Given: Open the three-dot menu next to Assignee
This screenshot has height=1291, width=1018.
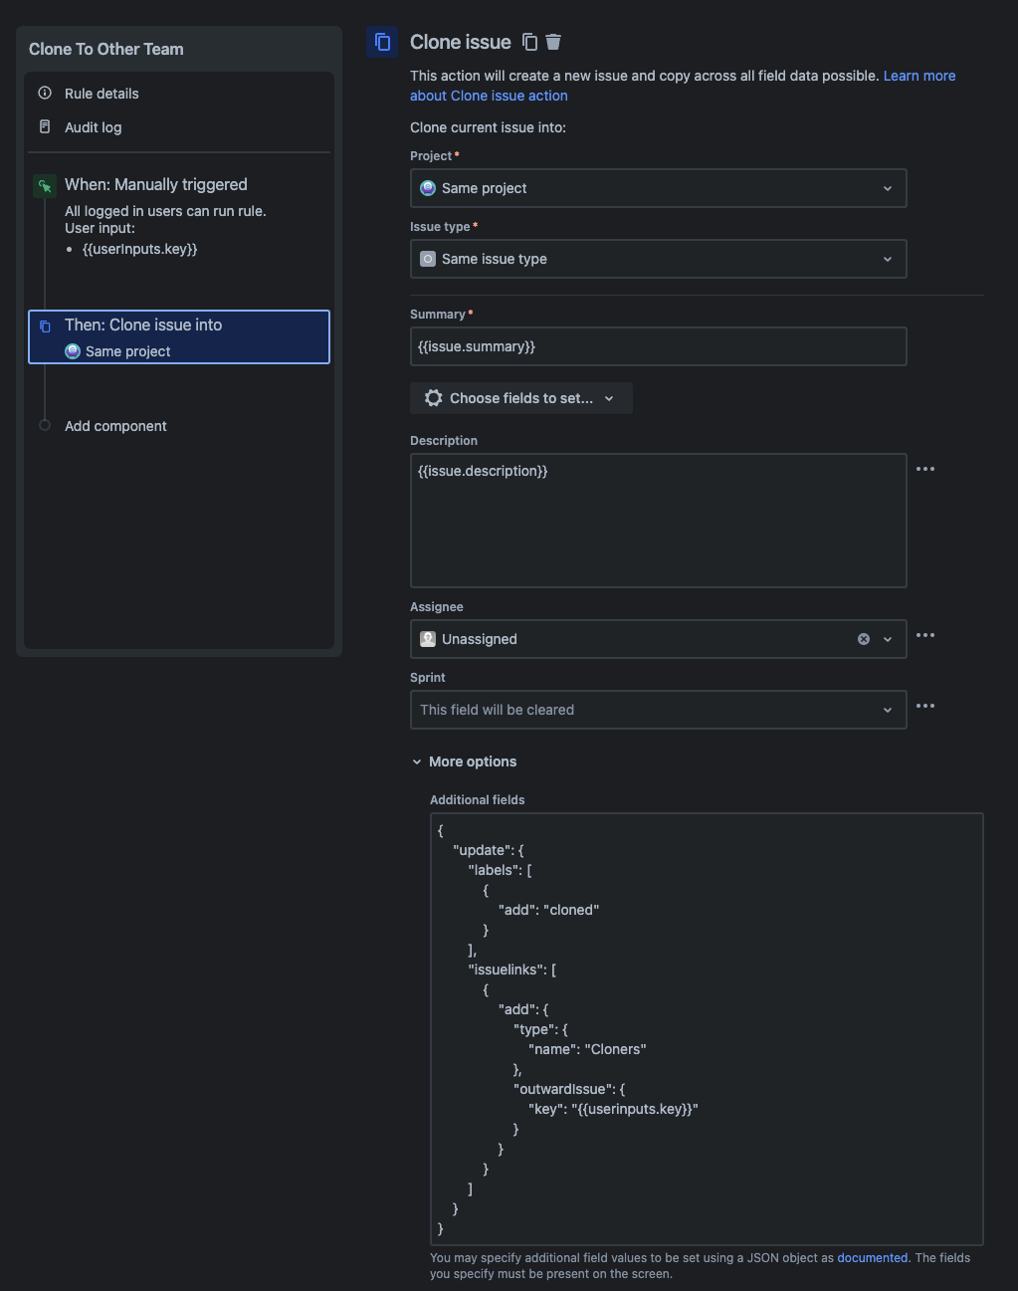Looking at the screenshot, I should click(925, 635).
